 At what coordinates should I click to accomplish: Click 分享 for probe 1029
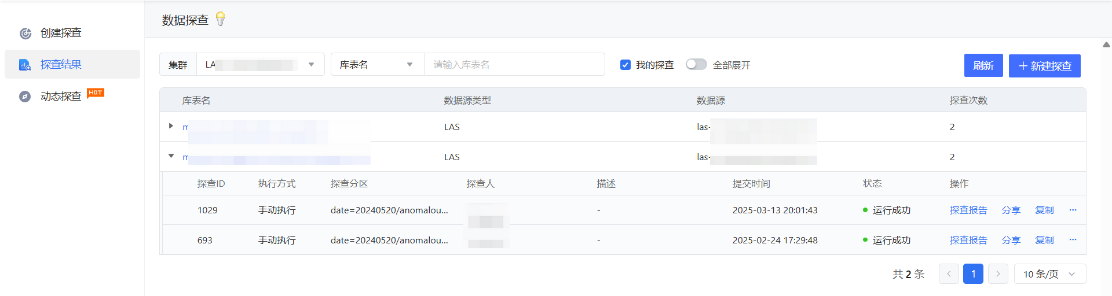tap(1011, 210)
